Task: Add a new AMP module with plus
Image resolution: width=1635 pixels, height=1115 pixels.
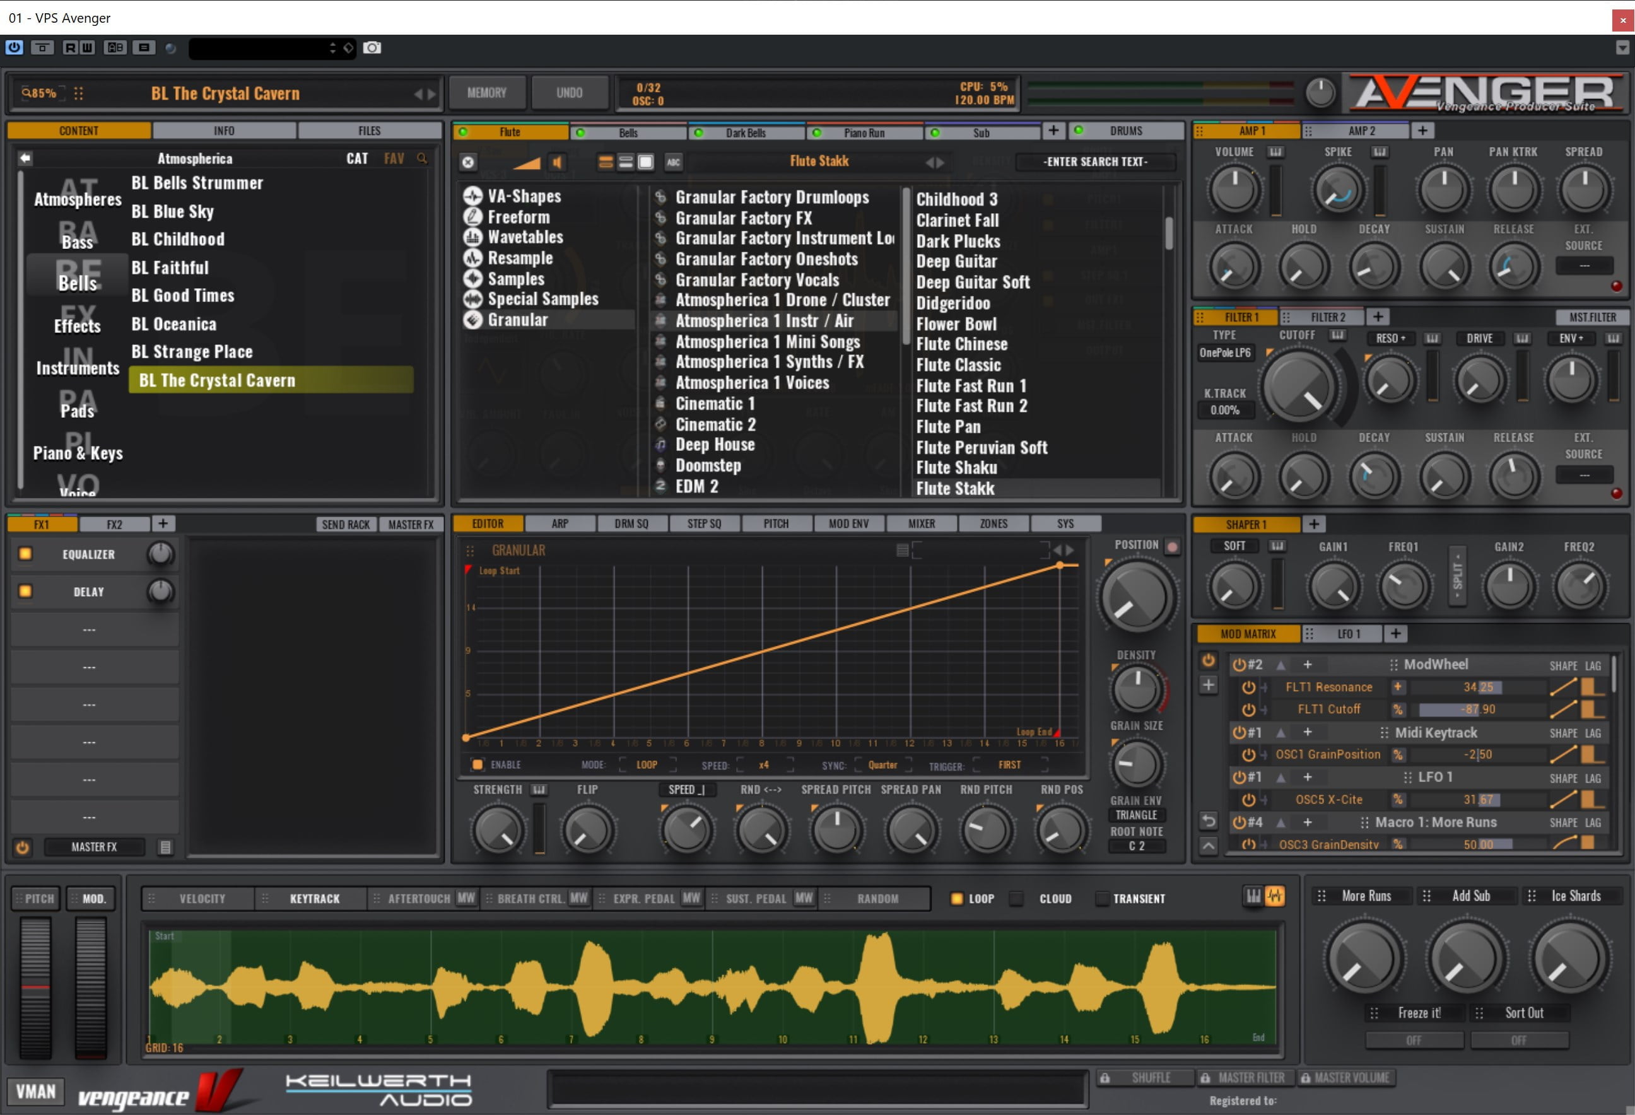Action: click(x=1422, y=131)
